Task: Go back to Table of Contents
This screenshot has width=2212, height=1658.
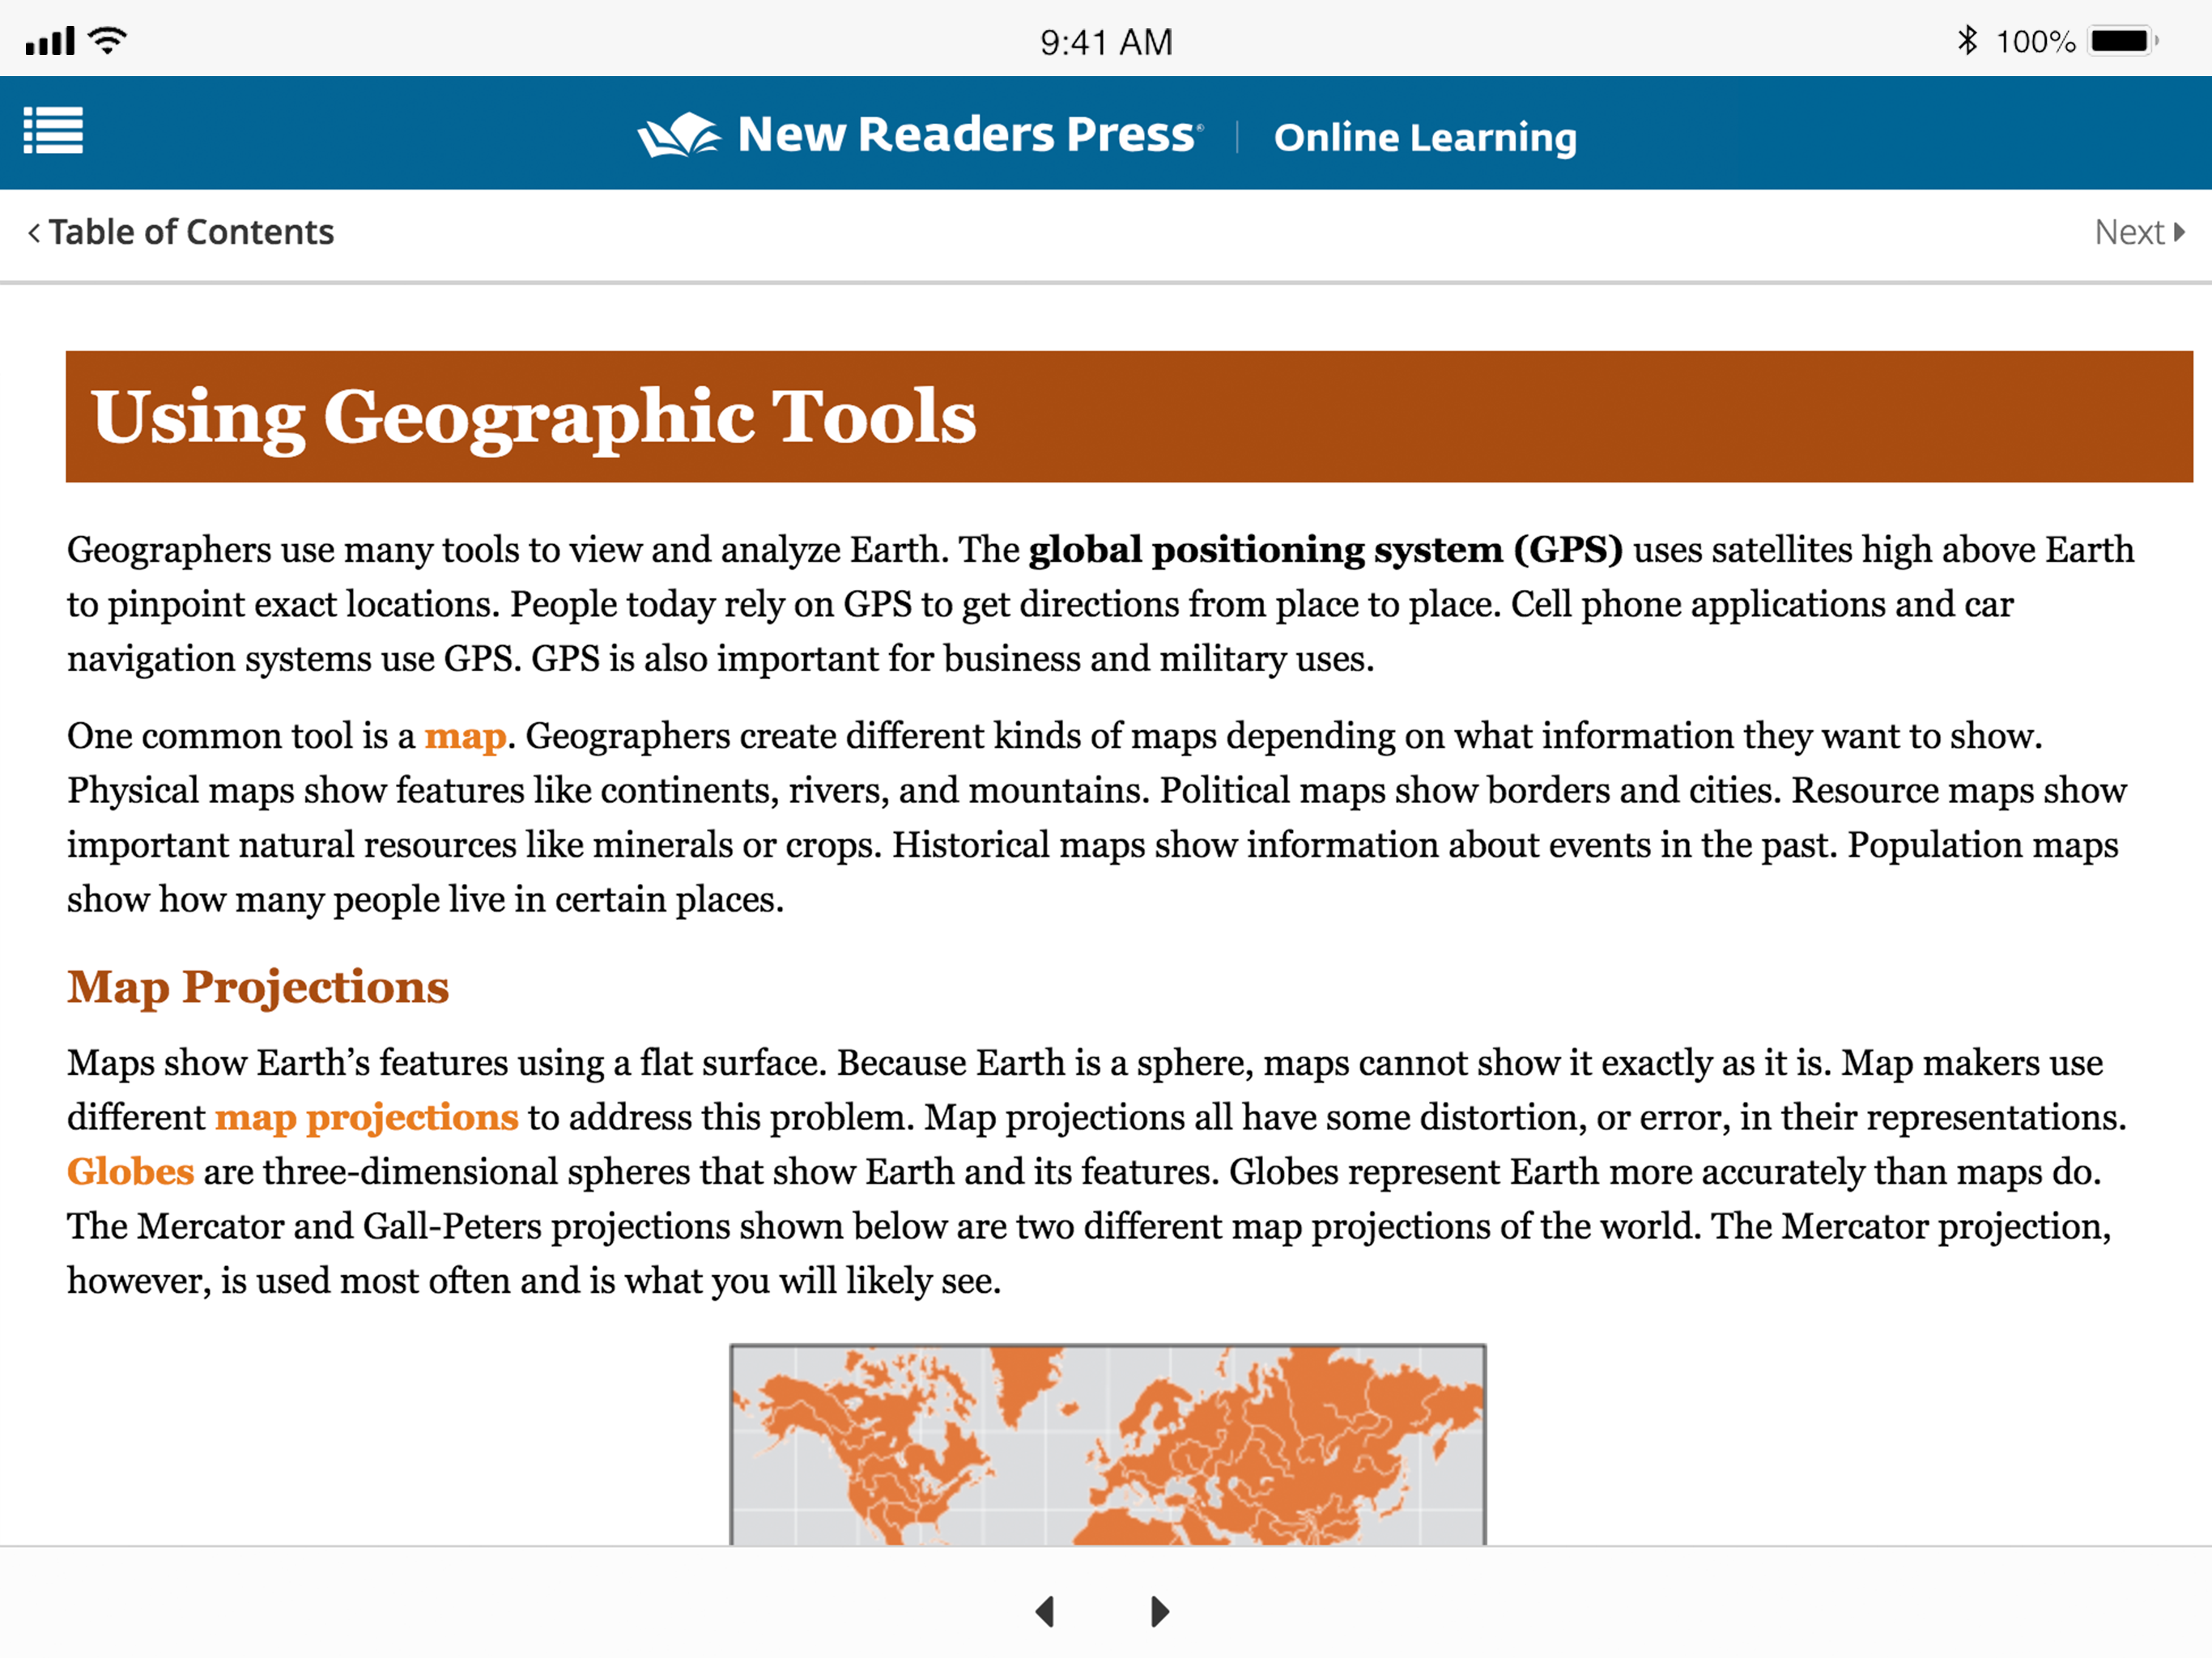Action: tap(180, 232)
